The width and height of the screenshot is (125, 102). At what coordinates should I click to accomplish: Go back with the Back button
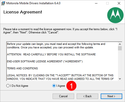(x=87, y=96)
